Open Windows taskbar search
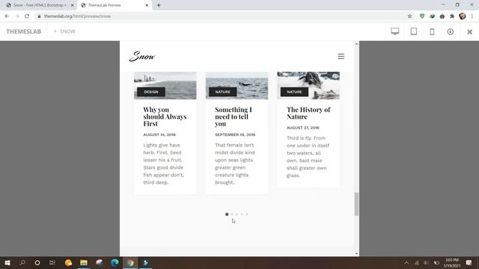The height and width of the screenshot is (269, 479). (x=22, y=262)
